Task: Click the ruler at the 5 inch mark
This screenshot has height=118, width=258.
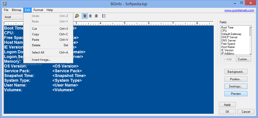Action: click(124, 23)
